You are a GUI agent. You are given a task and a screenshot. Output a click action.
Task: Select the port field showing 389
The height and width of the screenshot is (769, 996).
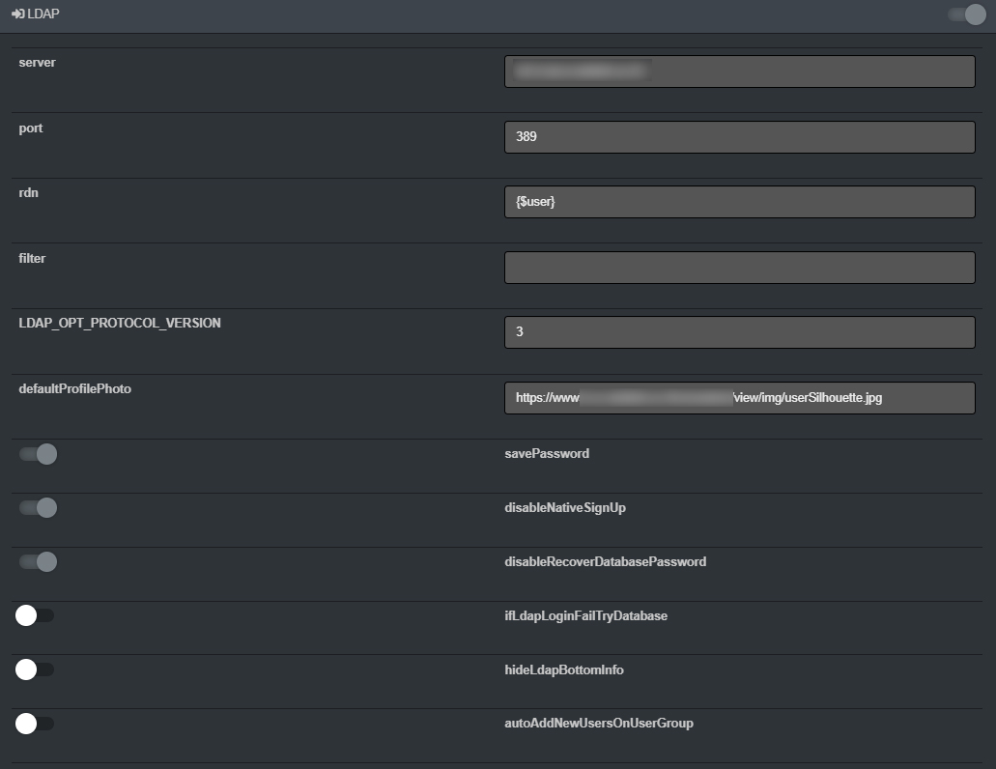[739, 136]
